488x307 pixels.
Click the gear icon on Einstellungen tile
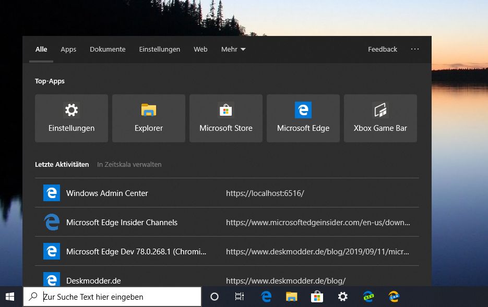click(72, 109)
